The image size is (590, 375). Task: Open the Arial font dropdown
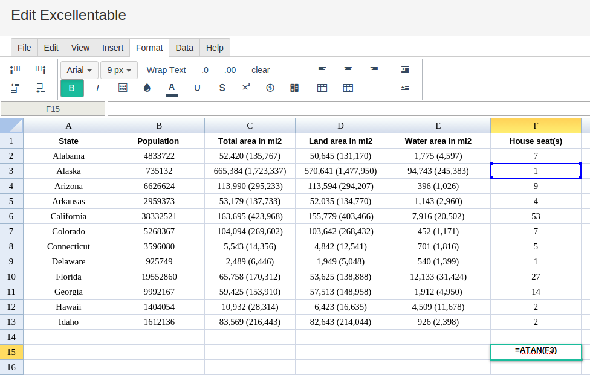point(79,70)
